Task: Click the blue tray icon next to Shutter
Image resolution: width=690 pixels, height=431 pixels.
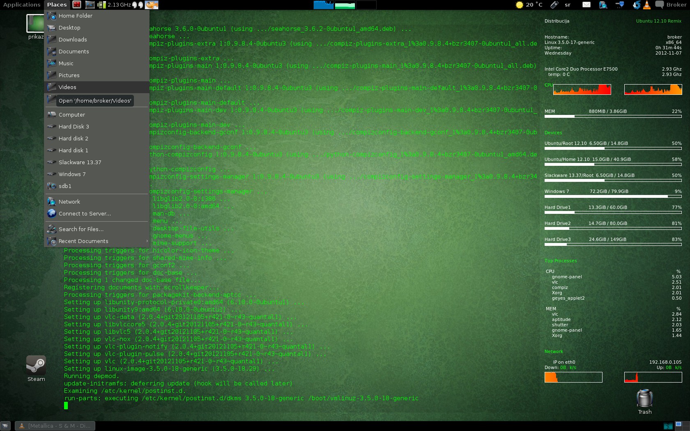Action: [620, 5]
